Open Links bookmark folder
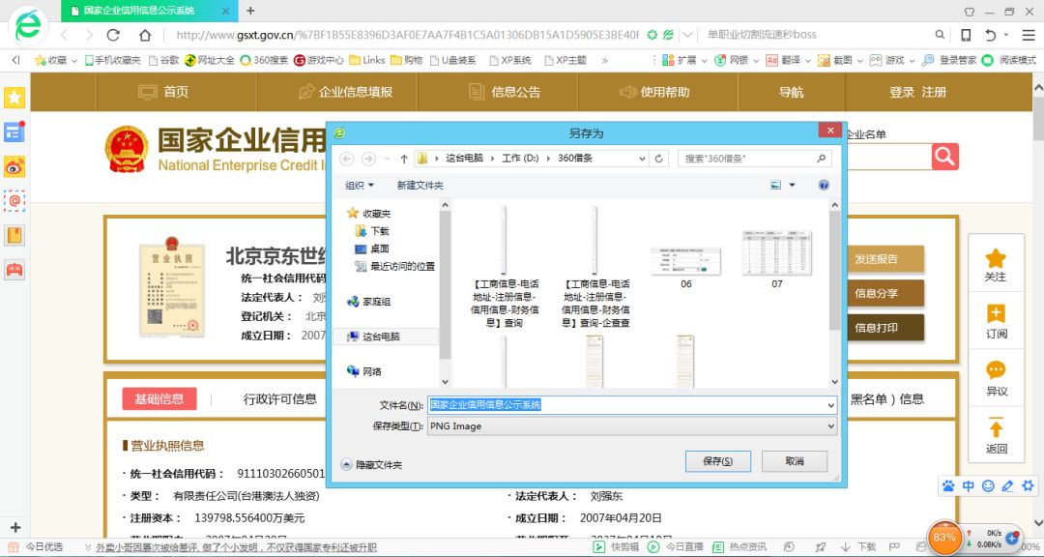This screenshot has width=1044, height=557. pyautogui.click(x=367, y=60)
